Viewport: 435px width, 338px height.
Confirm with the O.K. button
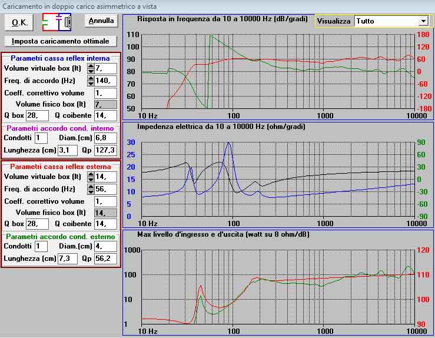[x=19, y=22]
